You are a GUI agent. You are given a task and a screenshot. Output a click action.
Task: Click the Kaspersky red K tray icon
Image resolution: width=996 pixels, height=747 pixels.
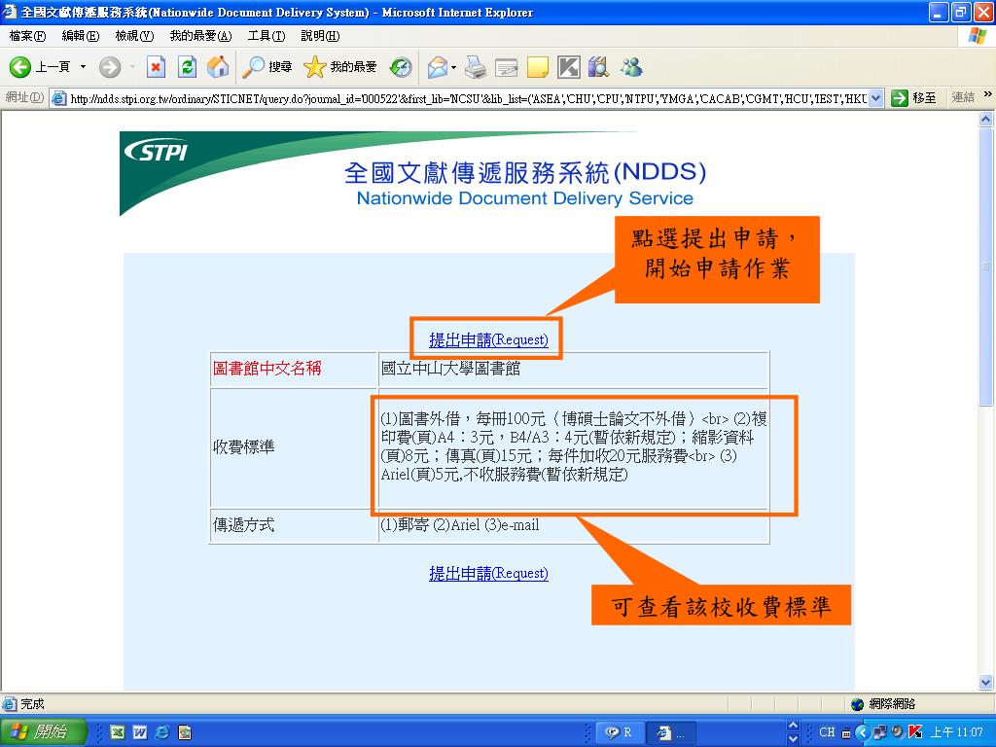point(915,732)
